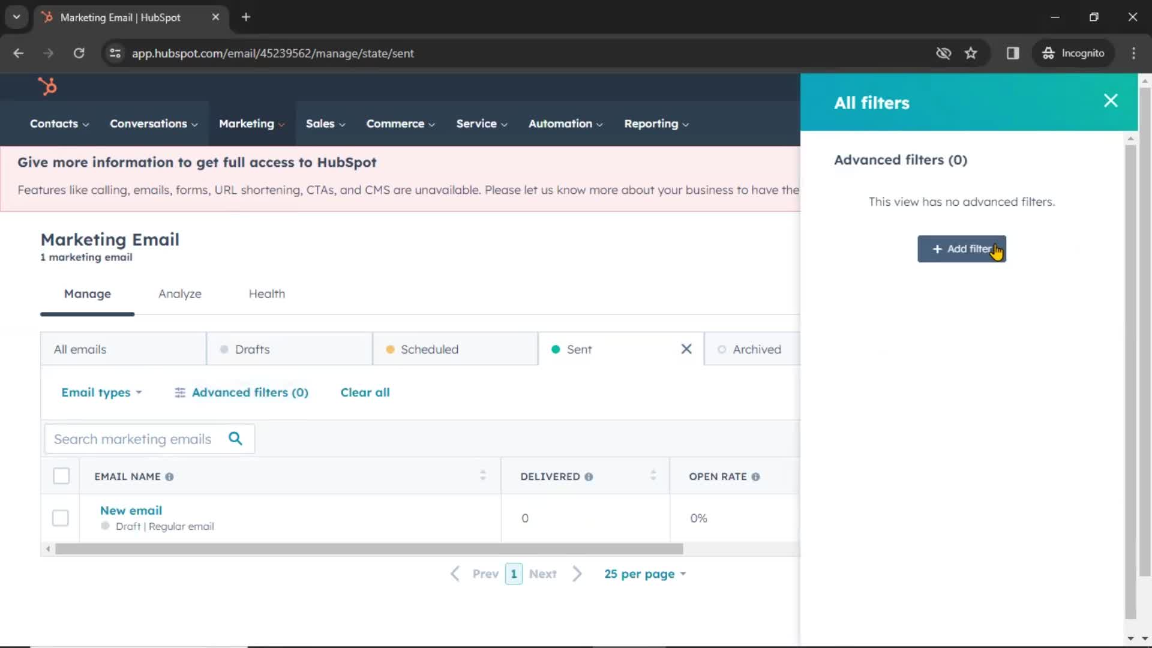
Task: Open the Commerce menu
Action: tap(400, 124)
